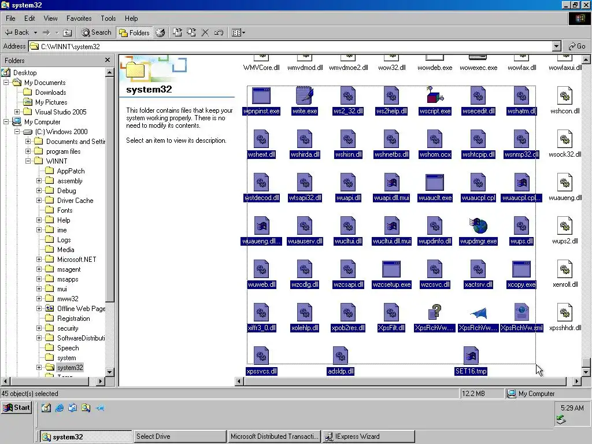592x444 pixels.
Task: Select the wupdmgr.exe globe icon
Action: [x=478, y=225]
